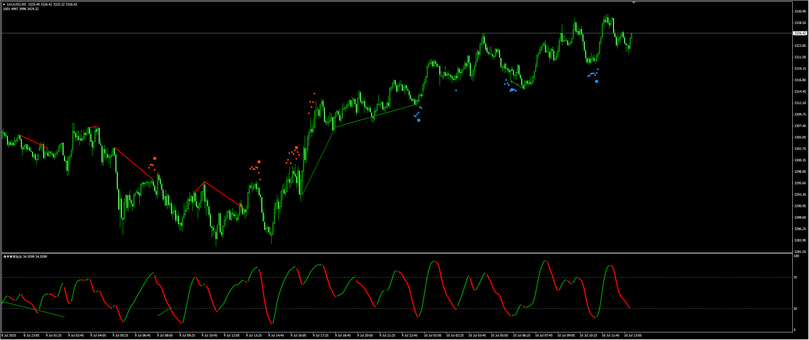Click the 30 level label on indicator scale
The height and width of the screenshot is (340, 809).
pos(795,309)
